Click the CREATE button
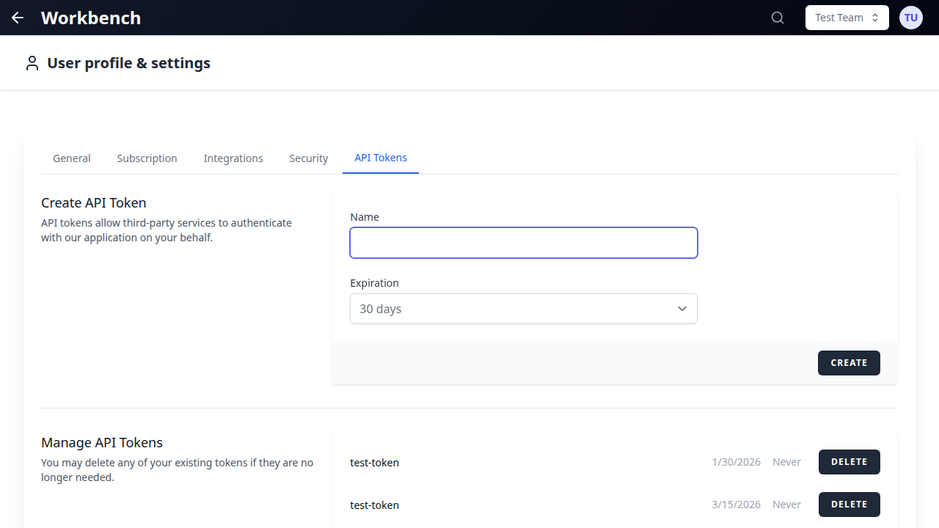 point(849,362)
